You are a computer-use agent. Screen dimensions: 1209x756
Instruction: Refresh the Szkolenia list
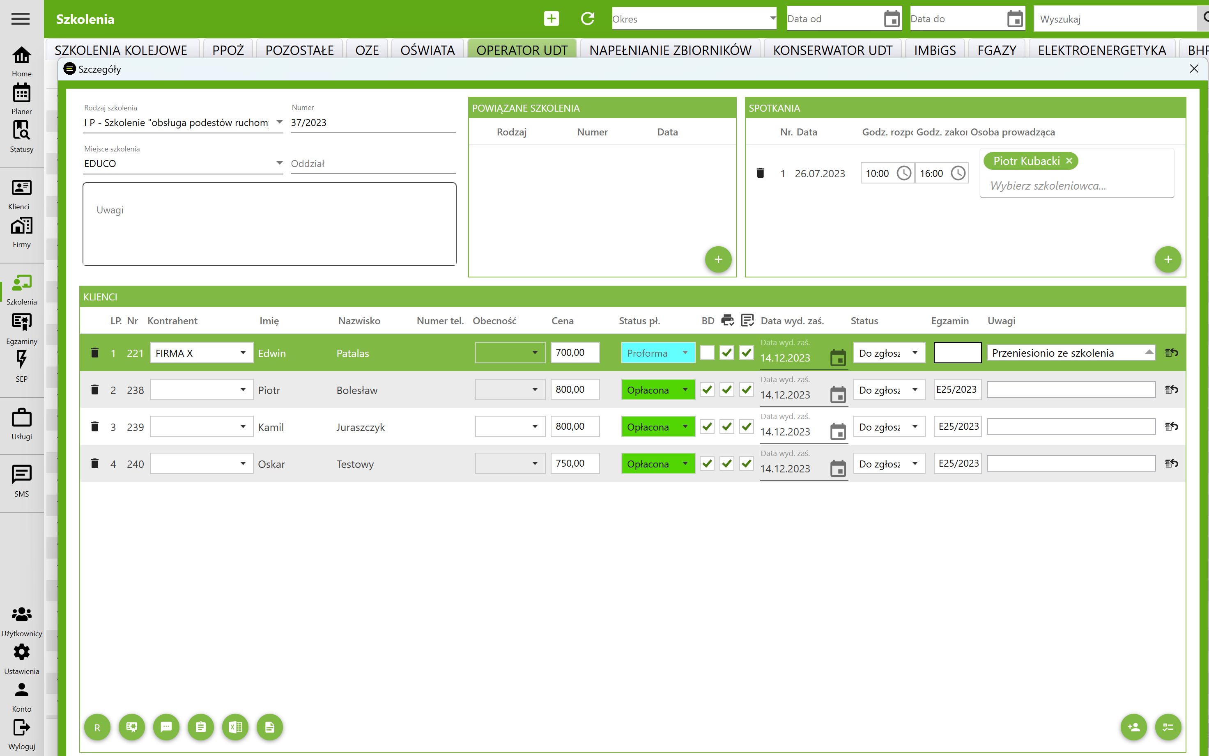point(587,19)
